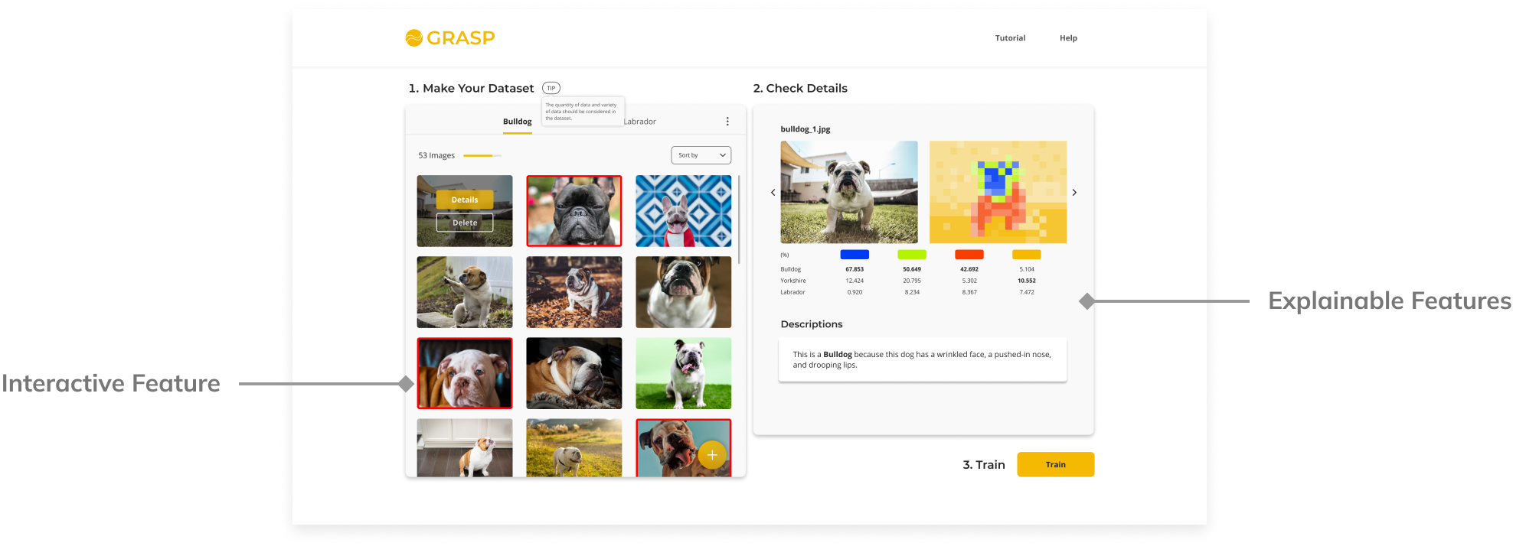The width and height of the screenshot is (1513, 546).
Task: Select the white bulldog standing on green grass
Action: pyautogui.click(x=684, y=373)
